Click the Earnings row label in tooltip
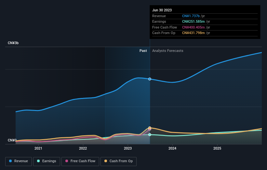 point(159,21)
